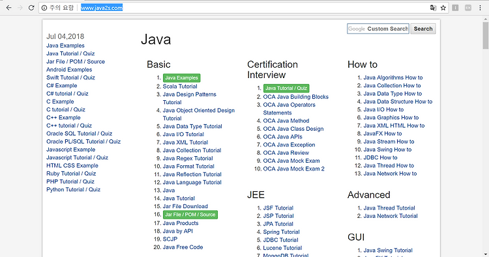The width and height of the screenshot is (489, 257).
Task: Open Oracle SQL Tutorial / Quiz link
Action: (x=79, y=133)
